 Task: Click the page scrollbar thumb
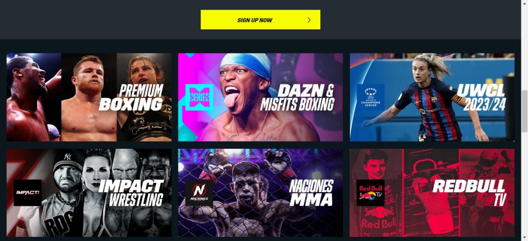(x=524, y=111)
